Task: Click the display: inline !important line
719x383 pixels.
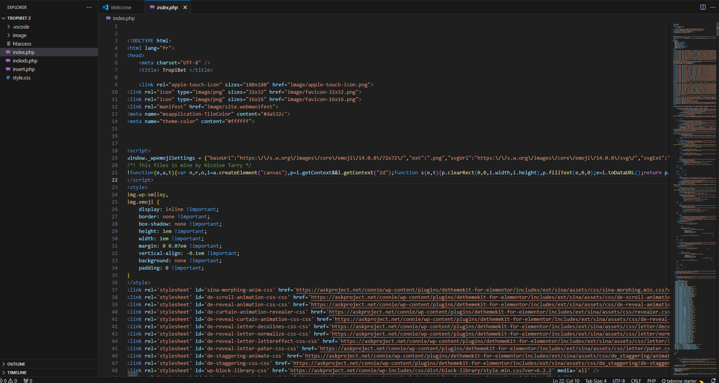Action: 179,209
